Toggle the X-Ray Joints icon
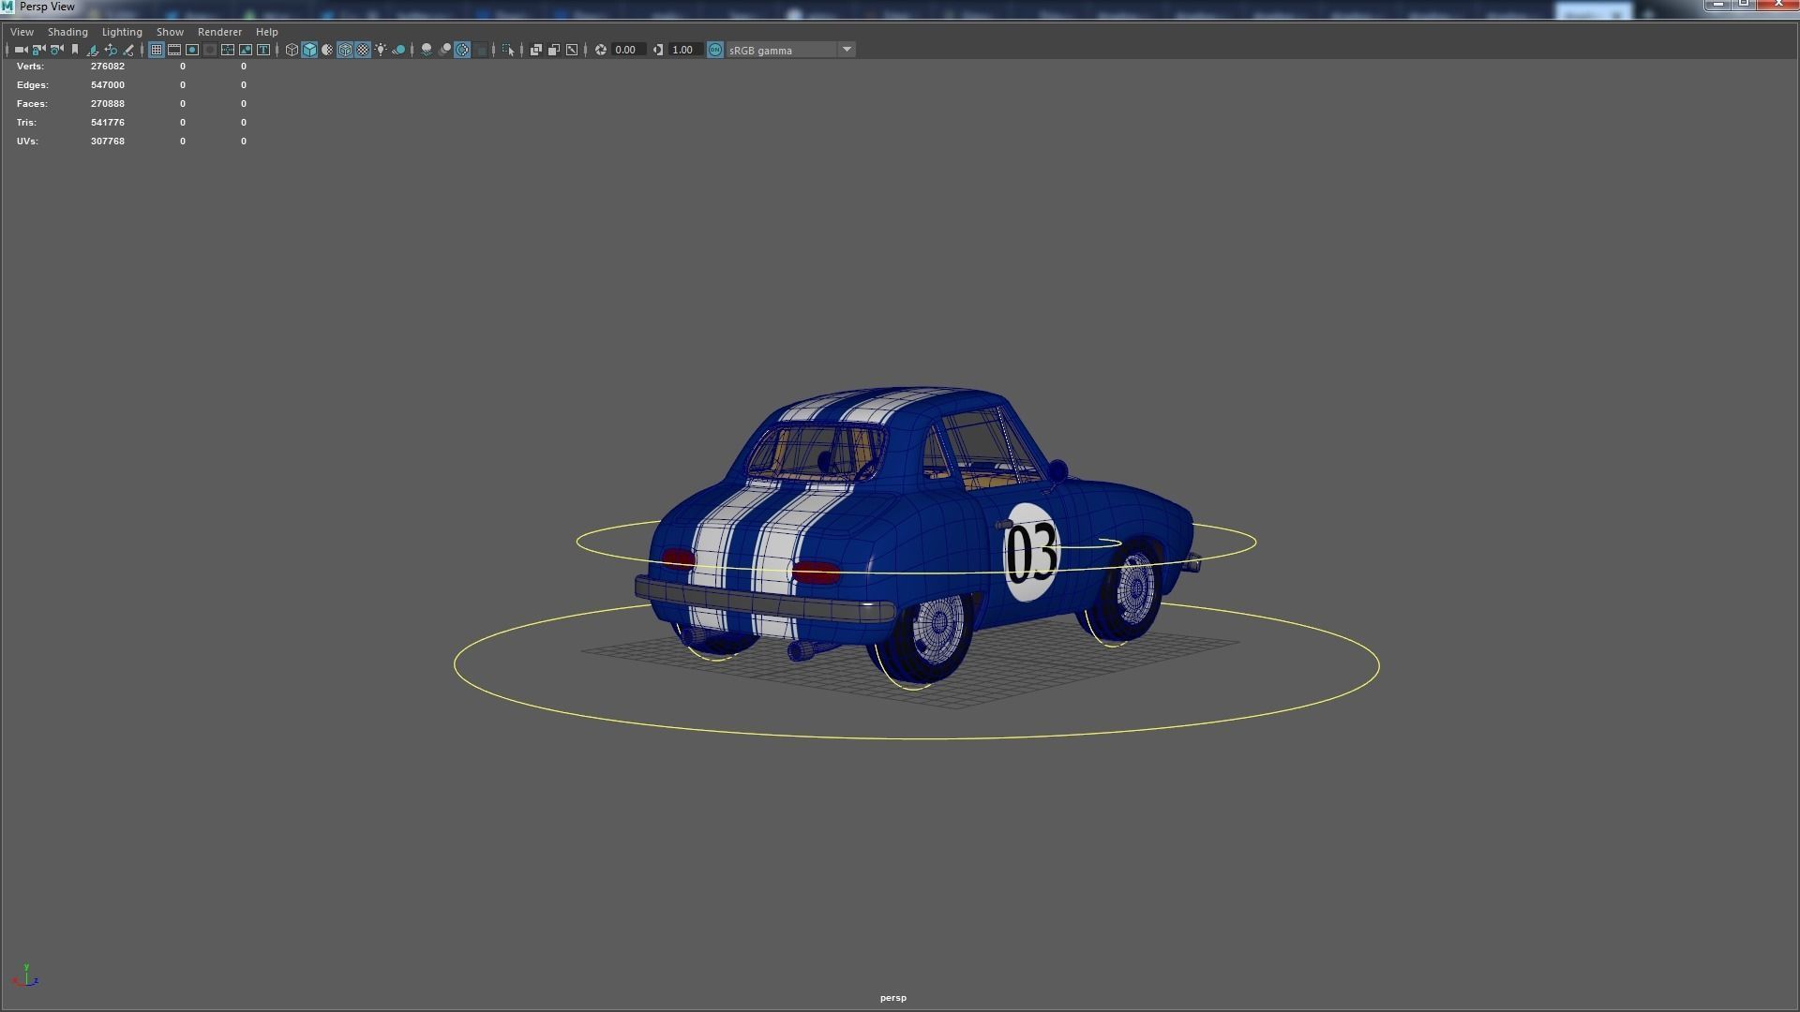The image size is (1800, 1012). click(x=572, y=50)
